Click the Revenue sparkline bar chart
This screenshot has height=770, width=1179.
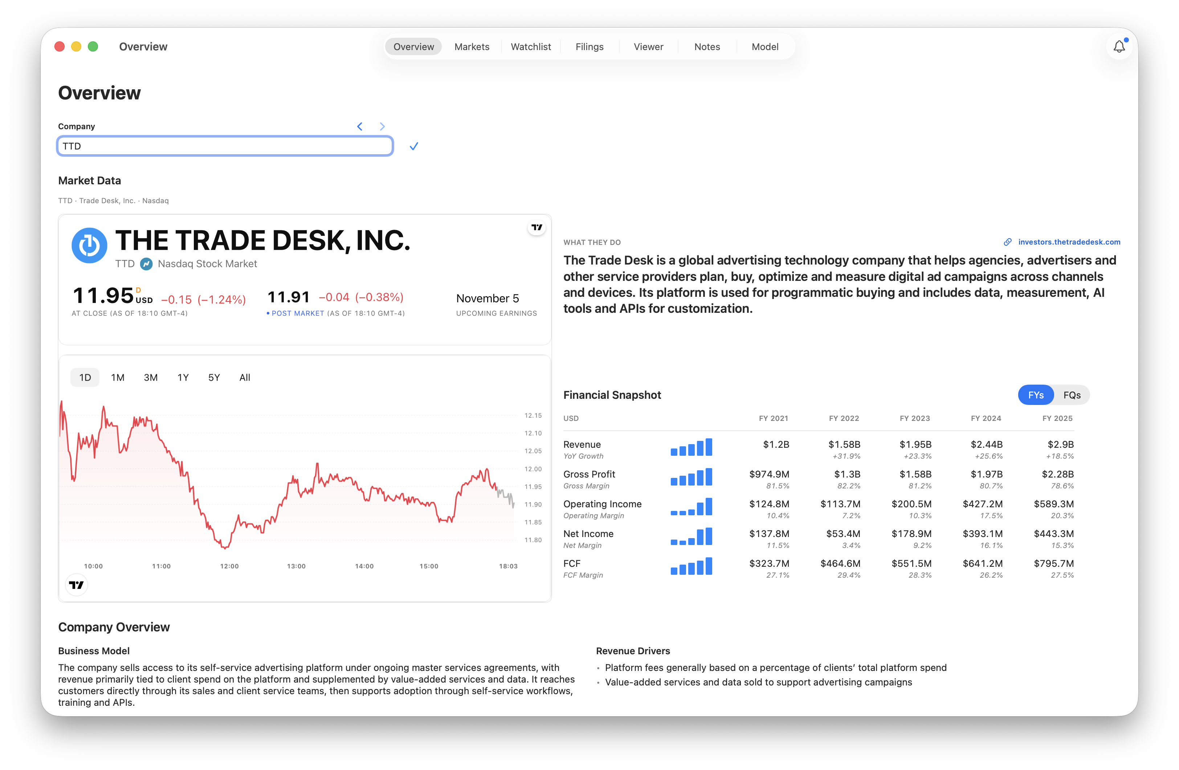(691, 447)
